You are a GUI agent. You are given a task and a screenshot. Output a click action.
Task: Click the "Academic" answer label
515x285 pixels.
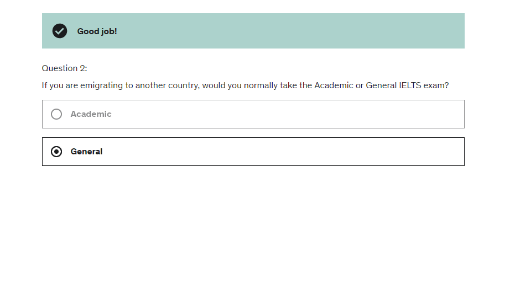click(x=91, y=114)
